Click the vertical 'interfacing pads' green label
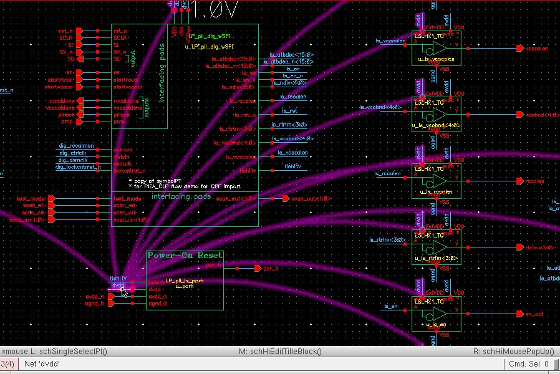 [x=162, y=73]
